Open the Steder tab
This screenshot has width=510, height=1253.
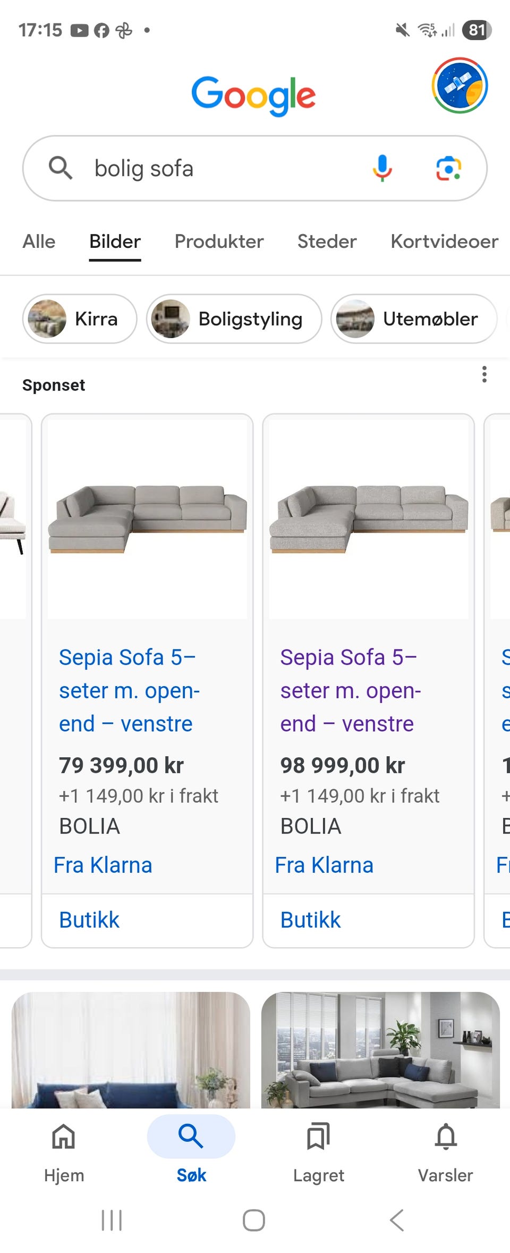click(327, 241)
